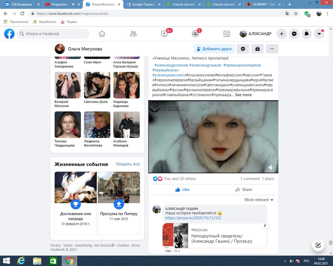This screenshot has width=333, height=266.
Task: Click the taskbar volume speaker icon
Action: click(291, 261)
